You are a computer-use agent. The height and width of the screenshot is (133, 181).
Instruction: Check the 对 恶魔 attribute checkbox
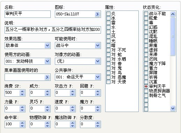pos(108,77)
